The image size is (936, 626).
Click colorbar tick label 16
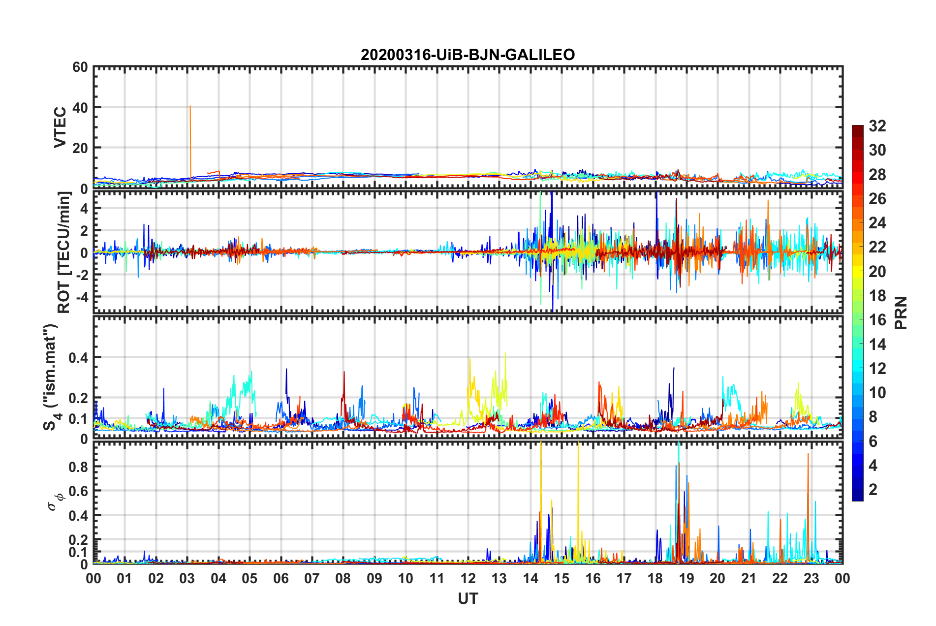pyautogui.click(x=877, y=320)
